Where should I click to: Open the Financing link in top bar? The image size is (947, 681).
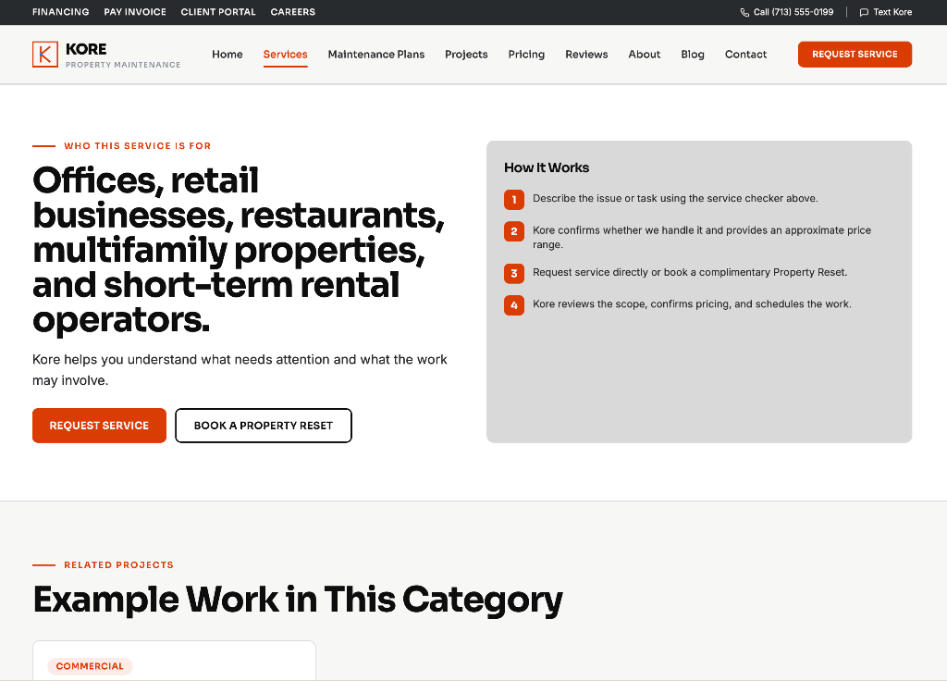(x=60, y=12)
